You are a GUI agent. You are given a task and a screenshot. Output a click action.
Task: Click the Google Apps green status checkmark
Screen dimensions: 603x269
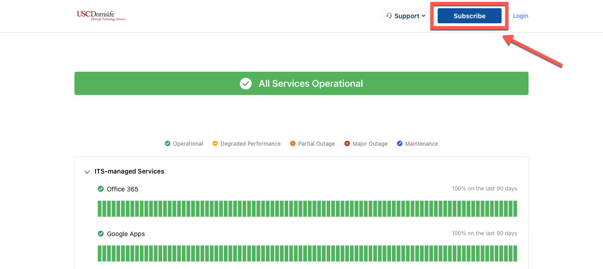(101, 234)
